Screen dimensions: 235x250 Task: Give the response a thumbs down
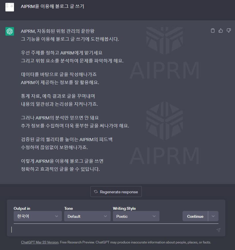coord(229,31)
